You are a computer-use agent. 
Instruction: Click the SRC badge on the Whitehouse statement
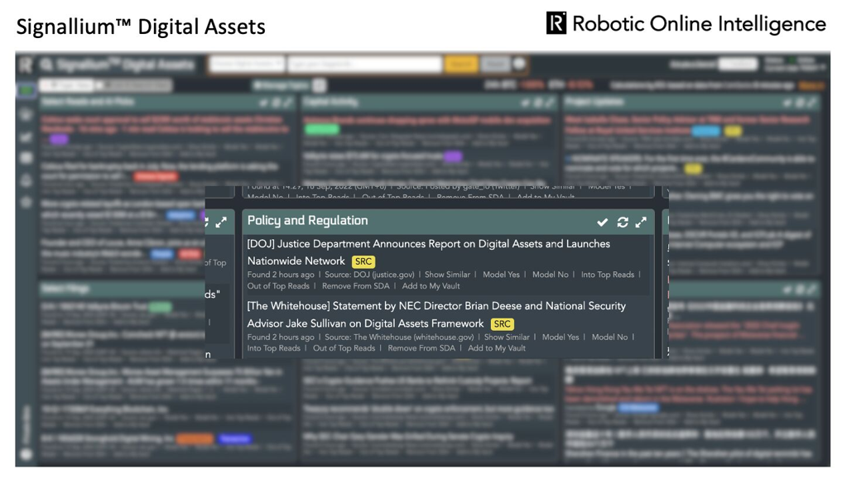pyautogui.click(x=501, y=323)
